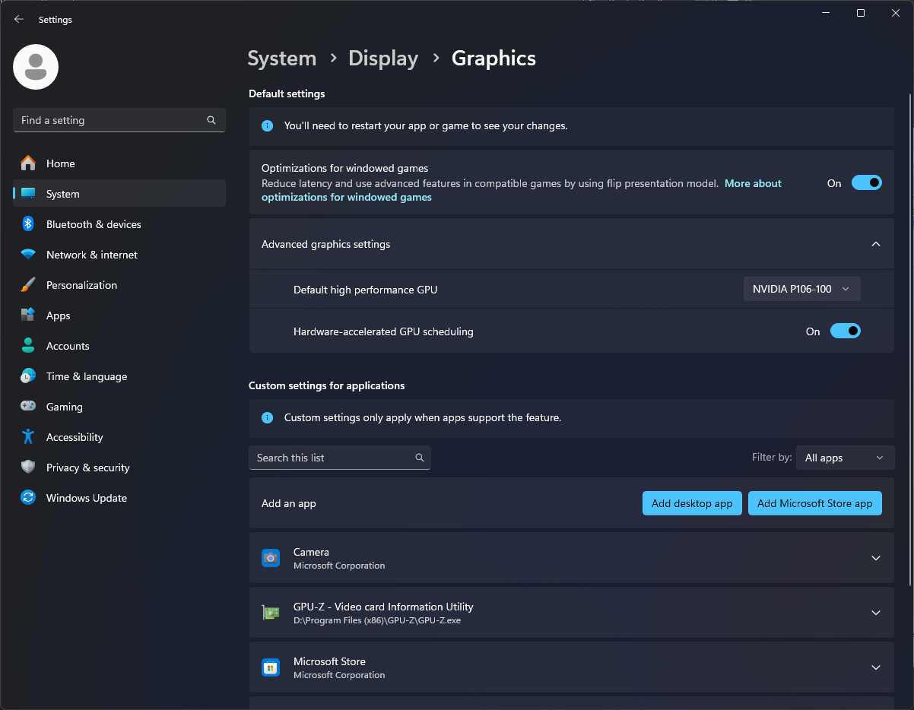The height and width of the screenshot is (710, 914).
Task: Click the search magnifier in Find a setting
Action: [211, 120]
